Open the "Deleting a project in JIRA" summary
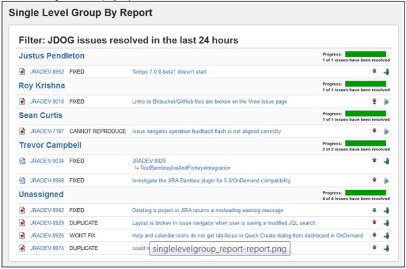Viewport: 406px width, 269px height. tap(208, 210)
